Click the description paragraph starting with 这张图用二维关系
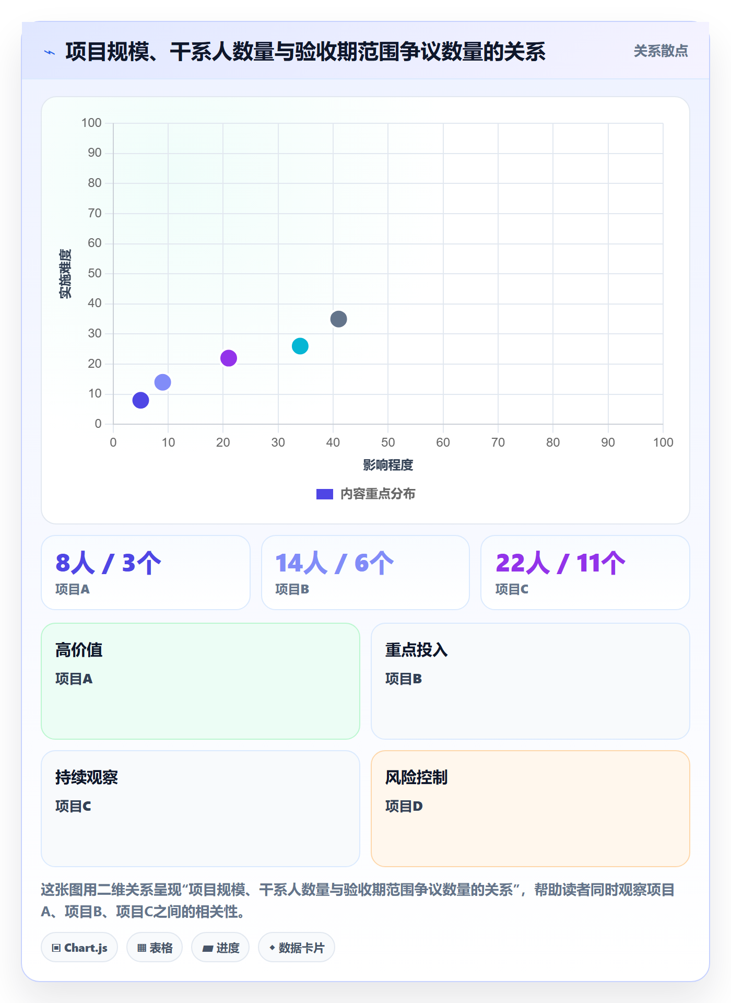 click(x=358, y=901)
